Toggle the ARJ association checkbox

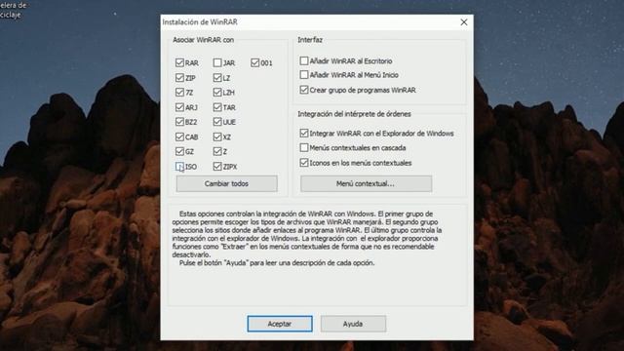pos(179,107)
